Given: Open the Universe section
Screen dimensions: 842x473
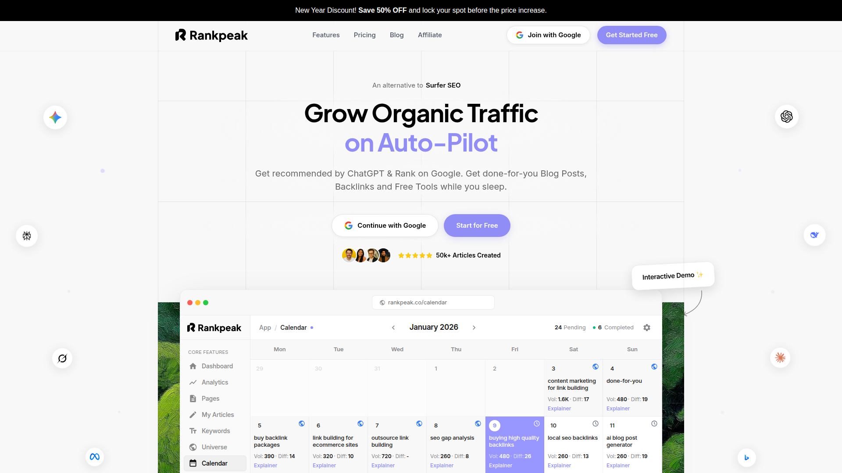Looking at the screenshot, I should pyautogui.click(x=214, y=447).
